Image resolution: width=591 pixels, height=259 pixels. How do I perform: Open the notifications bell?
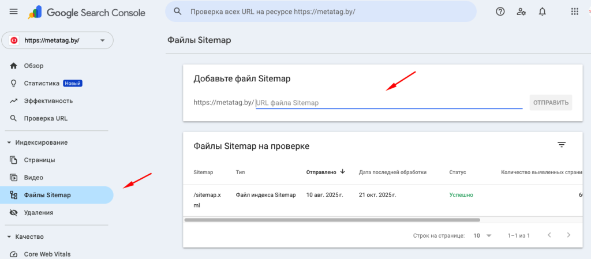tap(542, 12)
